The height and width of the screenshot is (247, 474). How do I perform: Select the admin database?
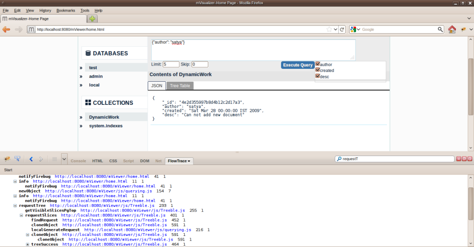(96, 76)
